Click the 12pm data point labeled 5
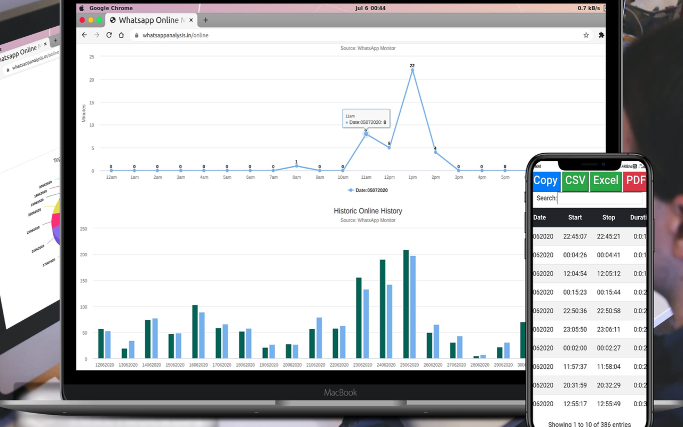This screenshot has width=683, height=427. [389, 147]
